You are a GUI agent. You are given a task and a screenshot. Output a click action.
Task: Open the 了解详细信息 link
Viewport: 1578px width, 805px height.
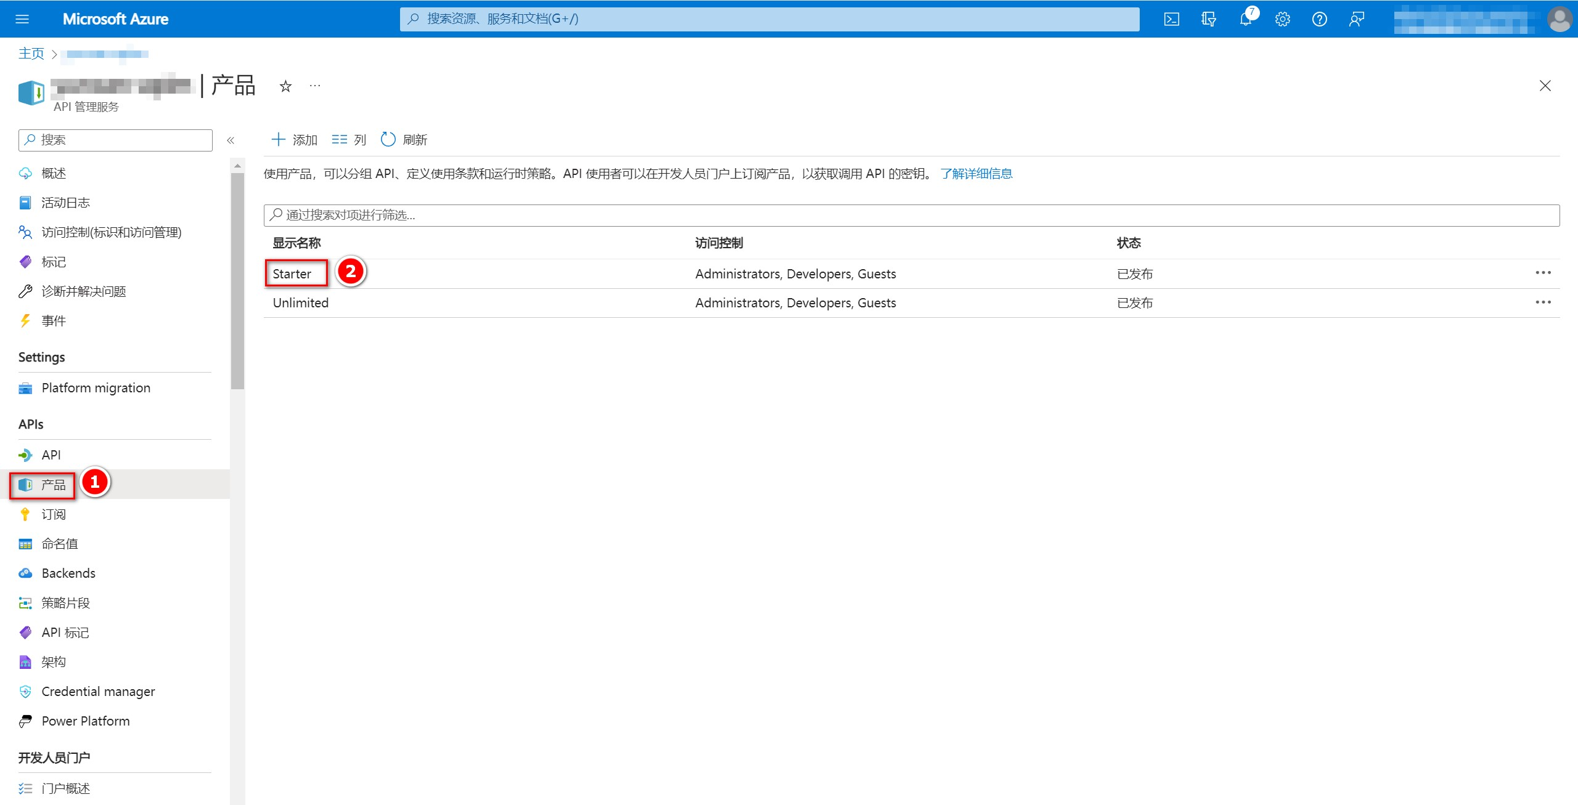coord(976,174)
